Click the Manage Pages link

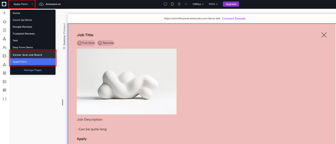click(32, 70)
